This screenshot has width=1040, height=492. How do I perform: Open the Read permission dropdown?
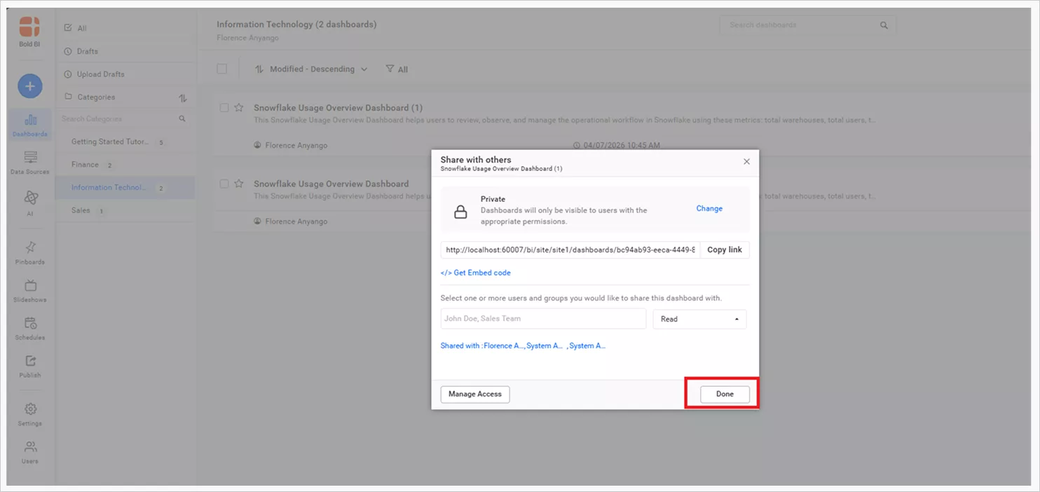click(699, 319)
